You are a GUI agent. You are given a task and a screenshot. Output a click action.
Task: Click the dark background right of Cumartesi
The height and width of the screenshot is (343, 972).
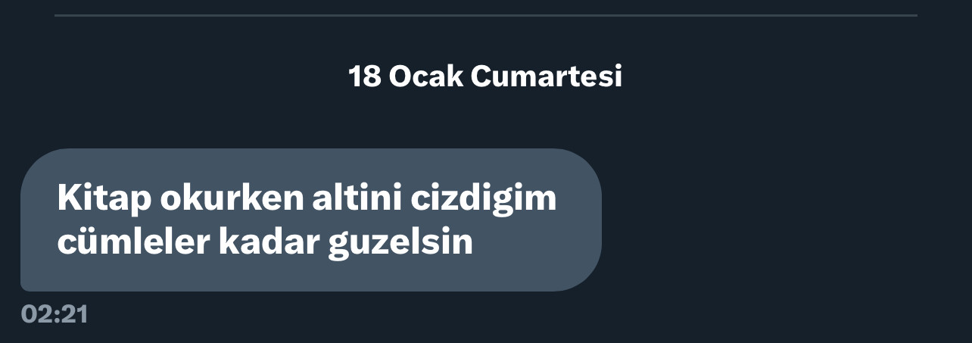tap(795, 76)
